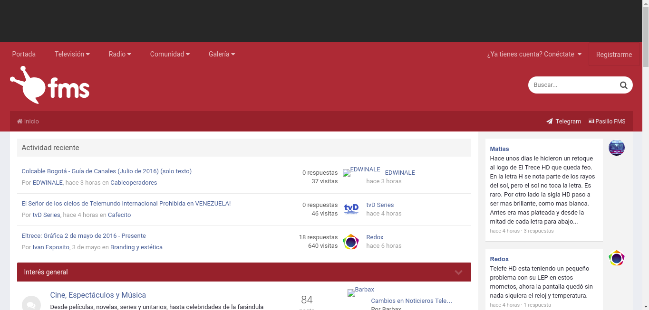Click Matías avatar in sidebar

617,148
